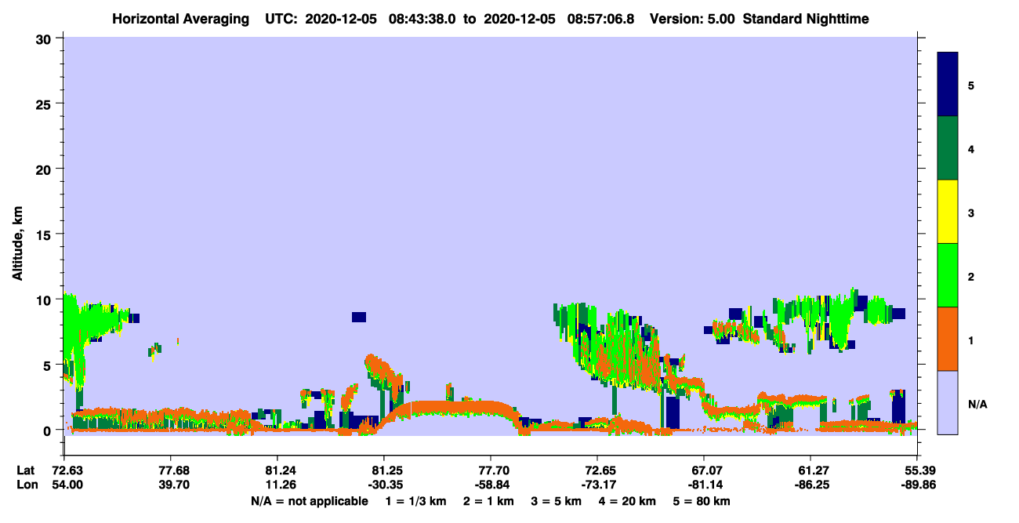This screenshot has width=1019, height=523.
Task: Click the 'Lat' row label
Action: (26, 470)
